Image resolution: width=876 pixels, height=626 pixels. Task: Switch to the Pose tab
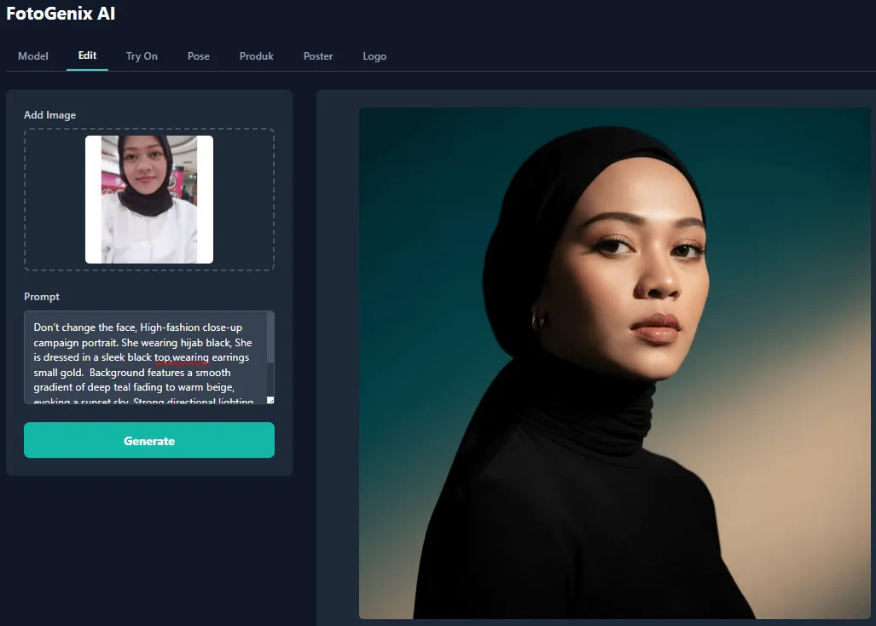point(198,55)
